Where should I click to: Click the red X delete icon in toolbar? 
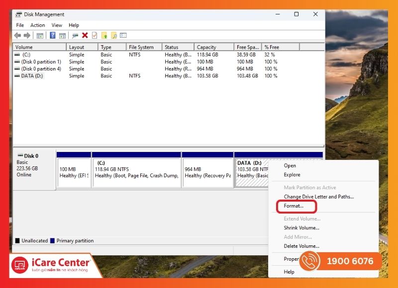(85, 35)
